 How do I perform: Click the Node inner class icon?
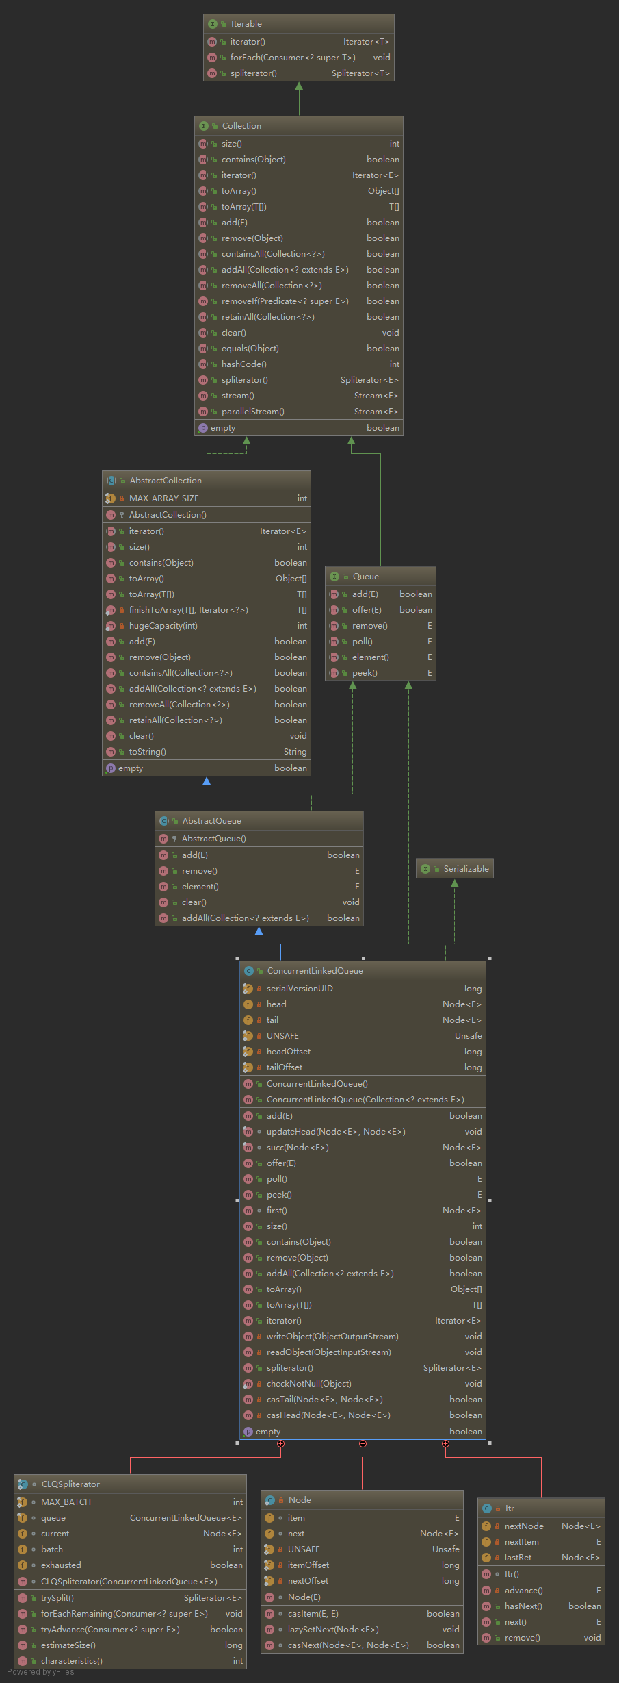(x=270, y=1500)
